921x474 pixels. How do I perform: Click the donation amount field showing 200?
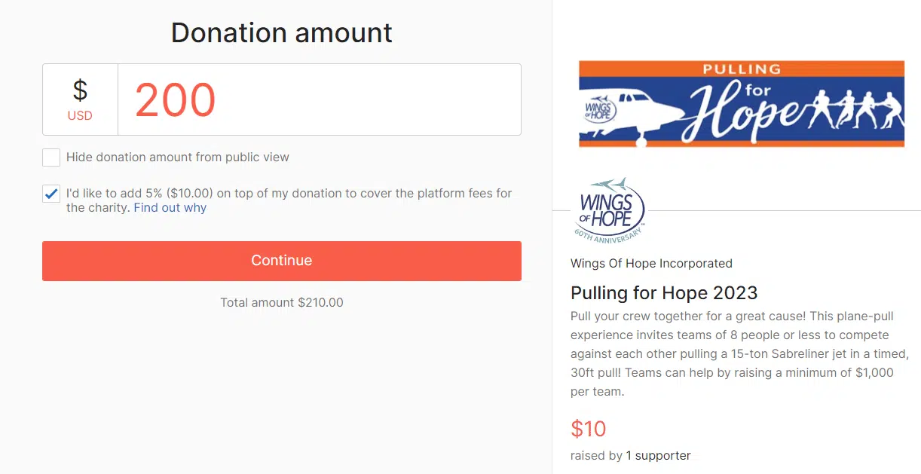tap(320, 99)
